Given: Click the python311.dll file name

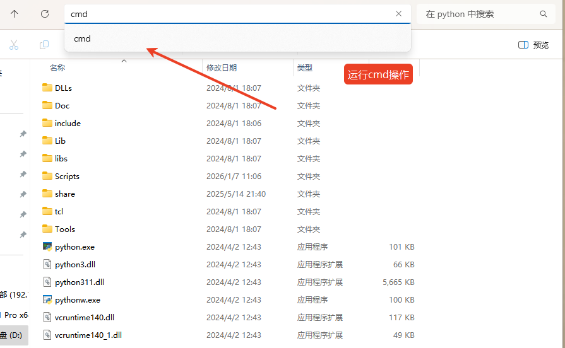Looking at the screenshot, I should click(x=80, y=282).
